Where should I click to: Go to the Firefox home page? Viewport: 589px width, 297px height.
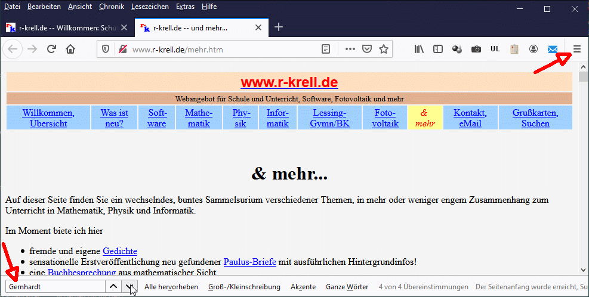tap(70, 49)
